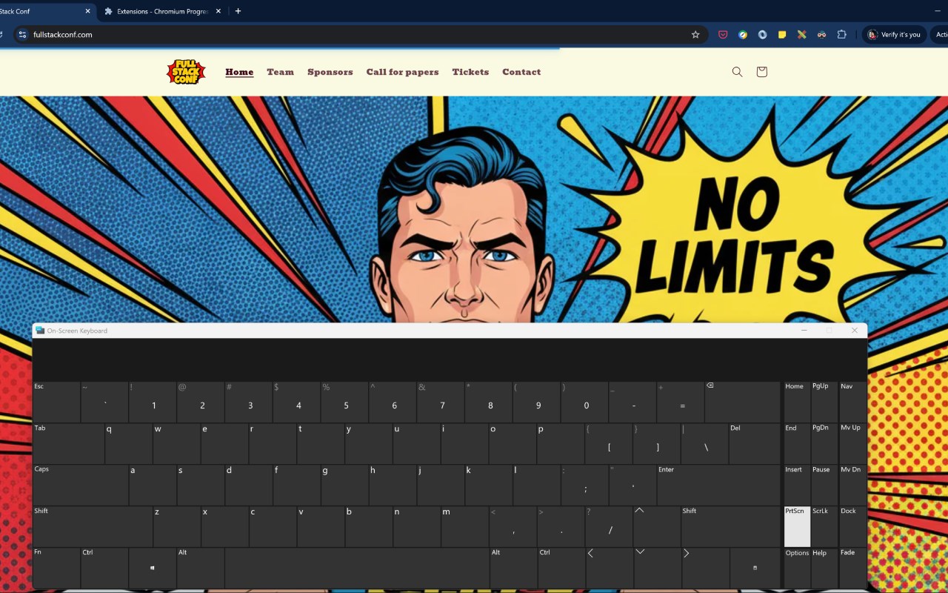This screenshot has width=948, height=593.
Task: Toggle the ScrLk key
Action: point(824,526)
